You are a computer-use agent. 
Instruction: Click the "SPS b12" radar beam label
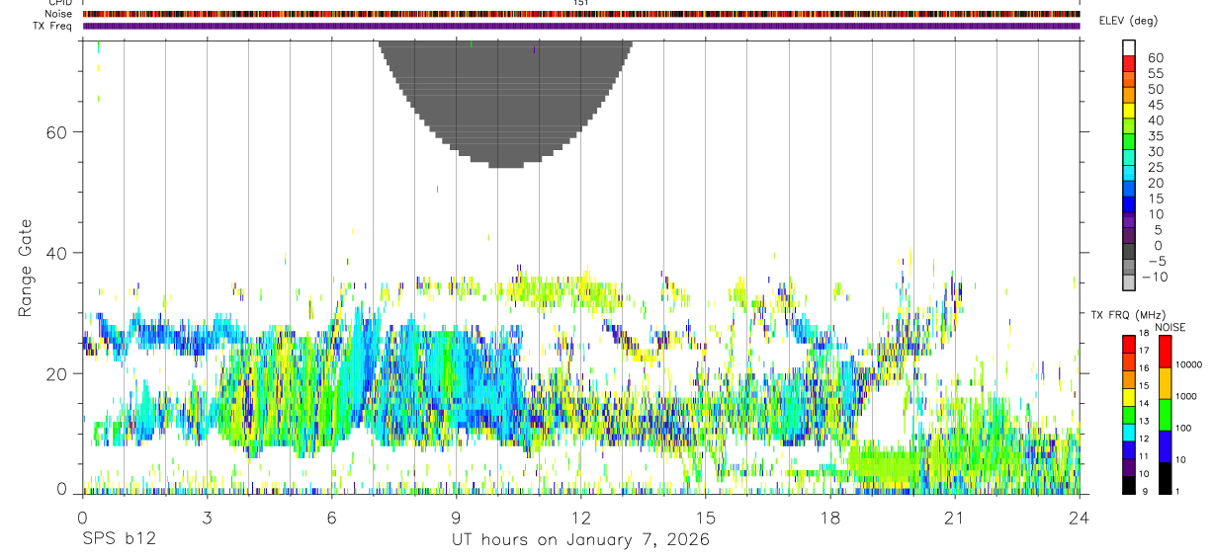point(118,540)
